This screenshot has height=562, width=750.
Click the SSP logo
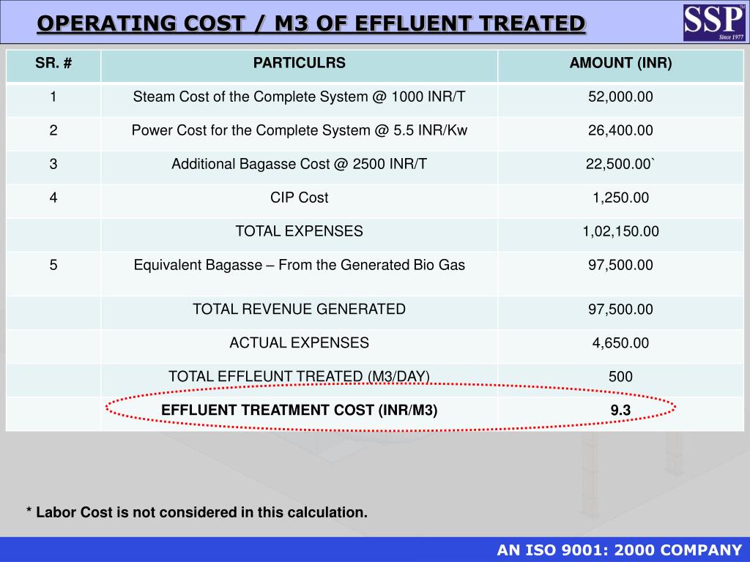pos(714,22)
